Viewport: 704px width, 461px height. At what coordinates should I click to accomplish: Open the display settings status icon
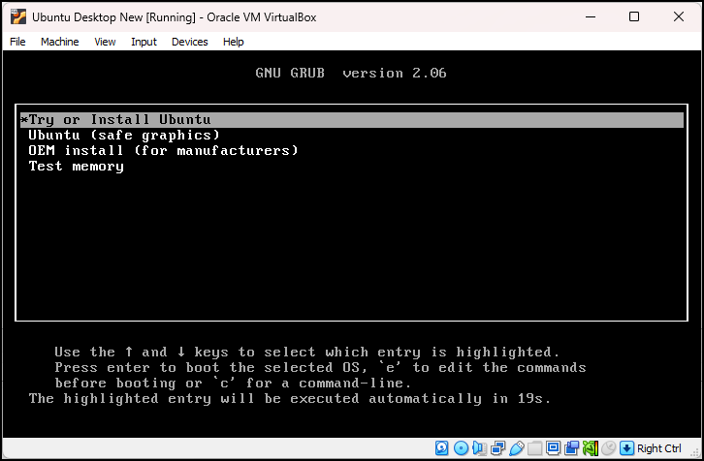553,448
